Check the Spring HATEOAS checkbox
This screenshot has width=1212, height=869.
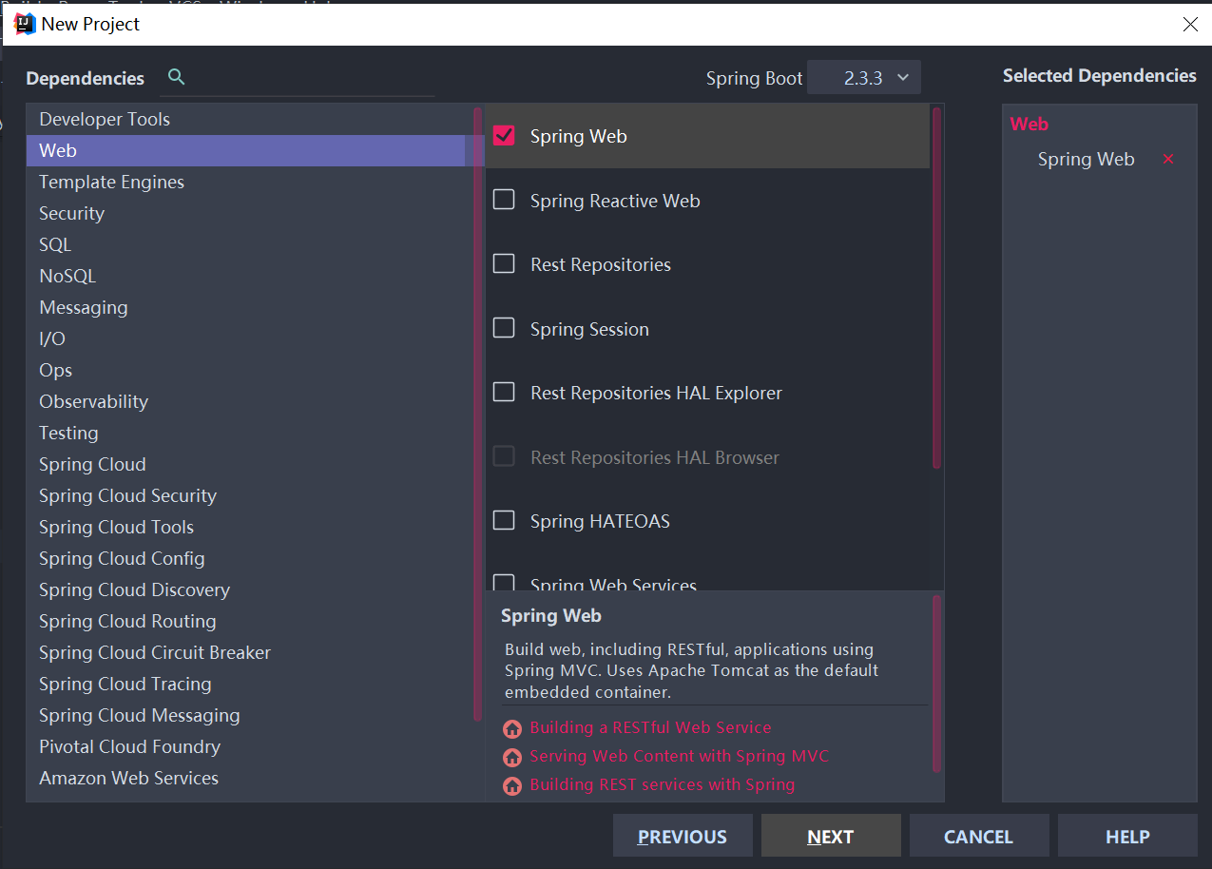pyautogui.click(x=504, y=520)
